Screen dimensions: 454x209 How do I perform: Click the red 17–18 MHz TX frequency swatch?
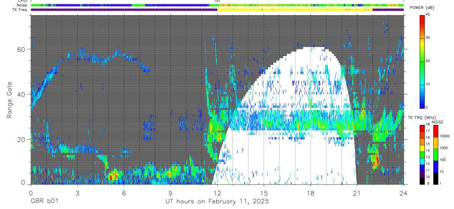(x=422, y=129)
